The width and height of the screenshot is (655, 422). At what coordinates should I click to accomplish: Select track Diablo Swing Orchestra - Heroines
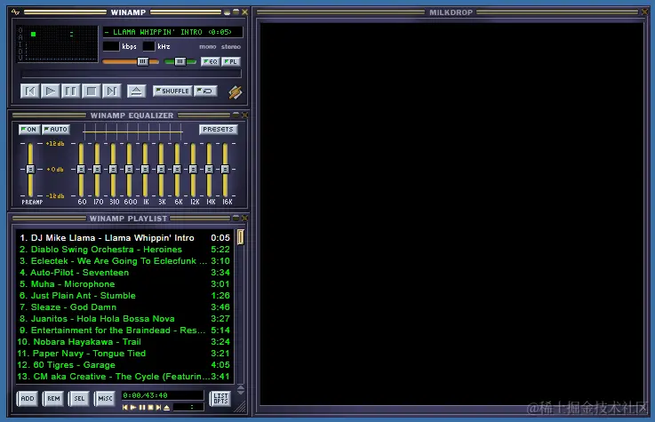click(x=124, y=249)
